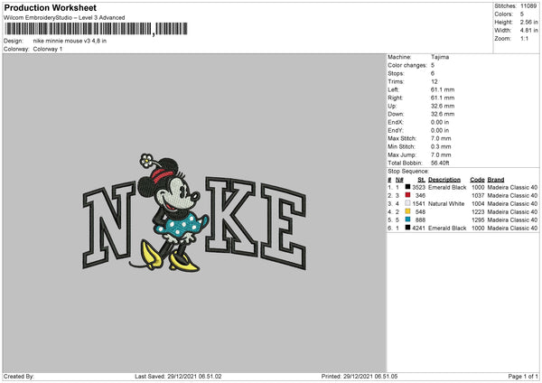Select the 'Up:' label
Screen dimensions: 542x383
392,106
